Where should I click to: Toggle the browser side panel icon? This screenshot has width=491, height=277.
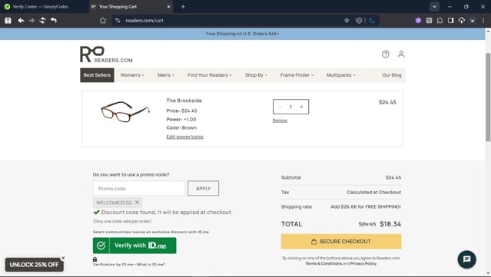(x=450, y=20)
